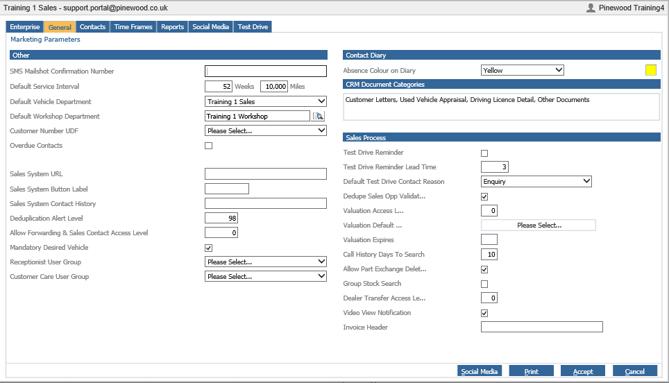
Task: Click the Print button
Action: 531,371
